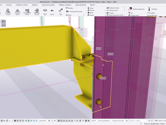Select the Zakřivený nosník beam tool
The image size is (166, 125).
pyautogui.click(x=8, y=12)
